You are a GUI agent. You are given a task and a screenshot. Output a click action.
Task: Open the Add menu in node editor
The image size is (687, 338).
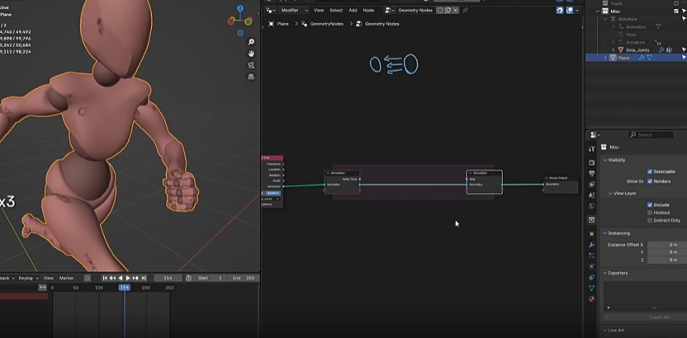coord(353,10)
